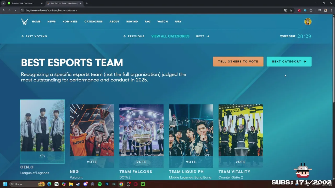Open REWIND in site navigation
The width and height of the screenshot is (335, 188).
pos(132,22)
